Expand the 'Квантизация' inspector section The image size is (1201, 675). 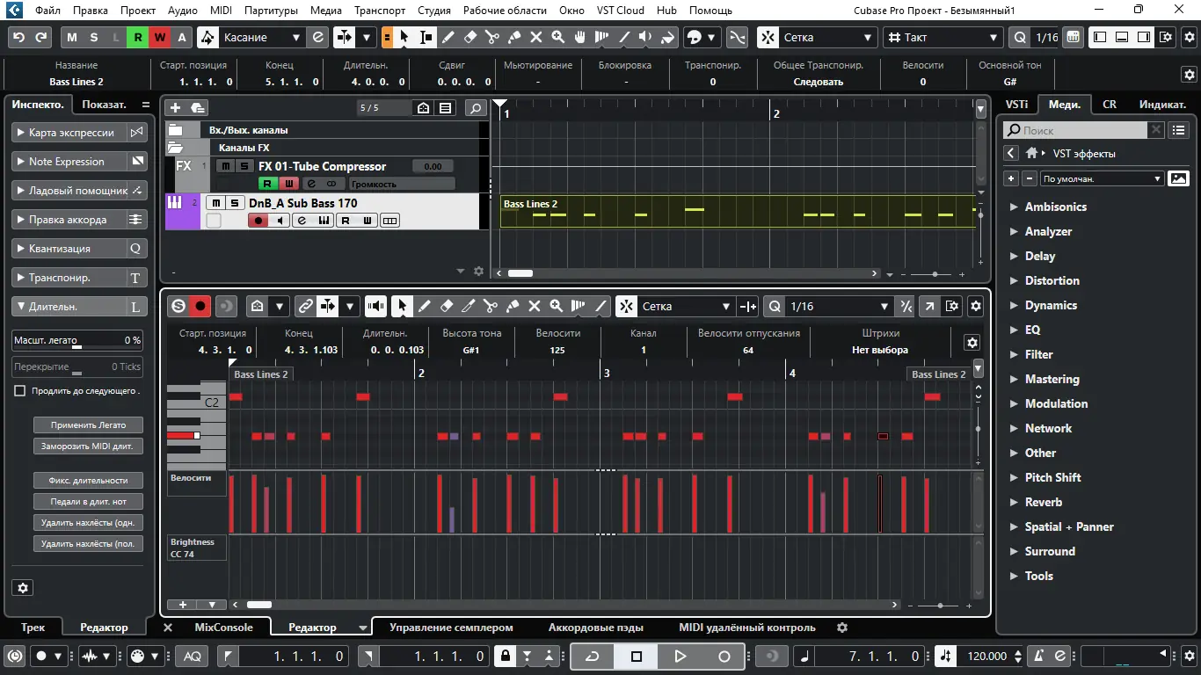pyautogui.click(x=69, y=249)
